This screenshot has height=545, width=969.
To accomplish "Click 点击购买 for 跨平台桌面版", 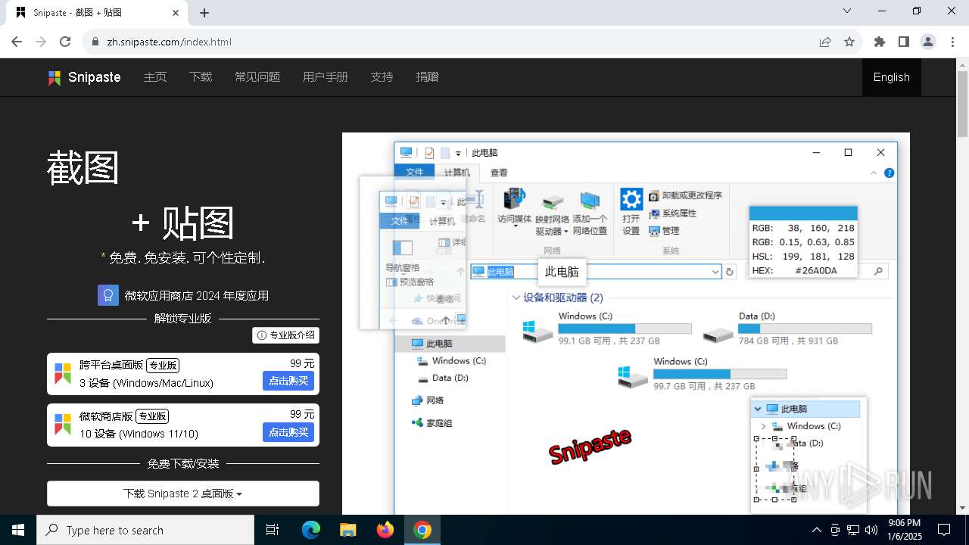I will coord(288,381).
